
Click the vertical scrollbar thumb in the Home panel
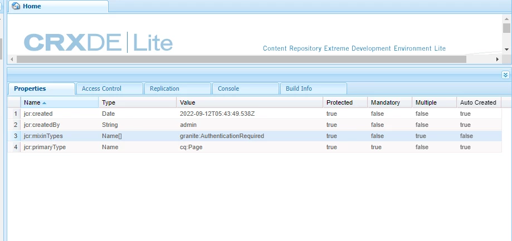pos(506,28)
